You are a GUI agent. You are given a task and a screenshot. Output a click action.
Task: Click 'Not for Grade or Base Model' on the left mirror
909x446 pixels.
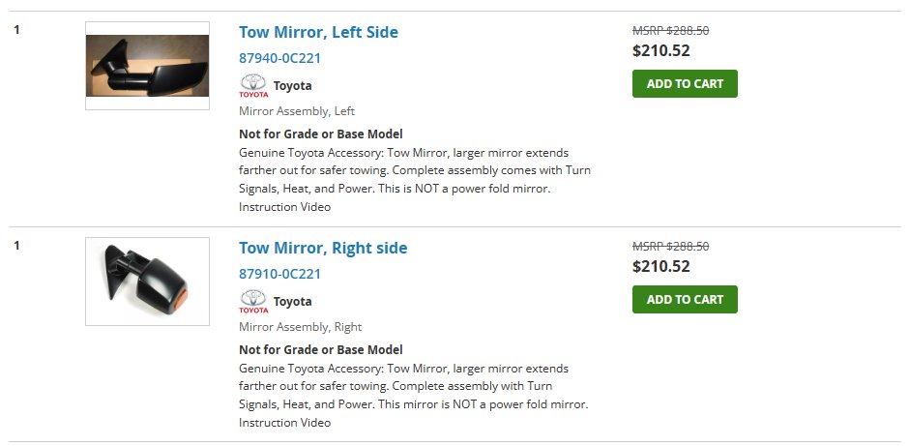[321, 134]
